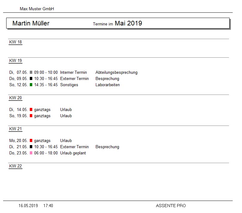
Task: Click the green swatch for So, 12.05.
Action: coord(31,85)
